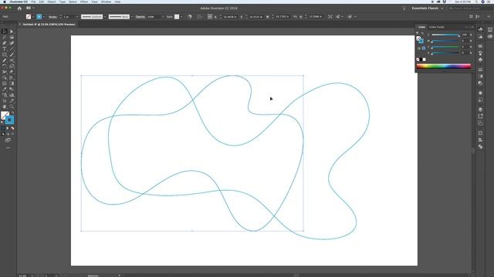Click the Cyan slider in Color panel

pyautogui.click(x=445, y=35)
